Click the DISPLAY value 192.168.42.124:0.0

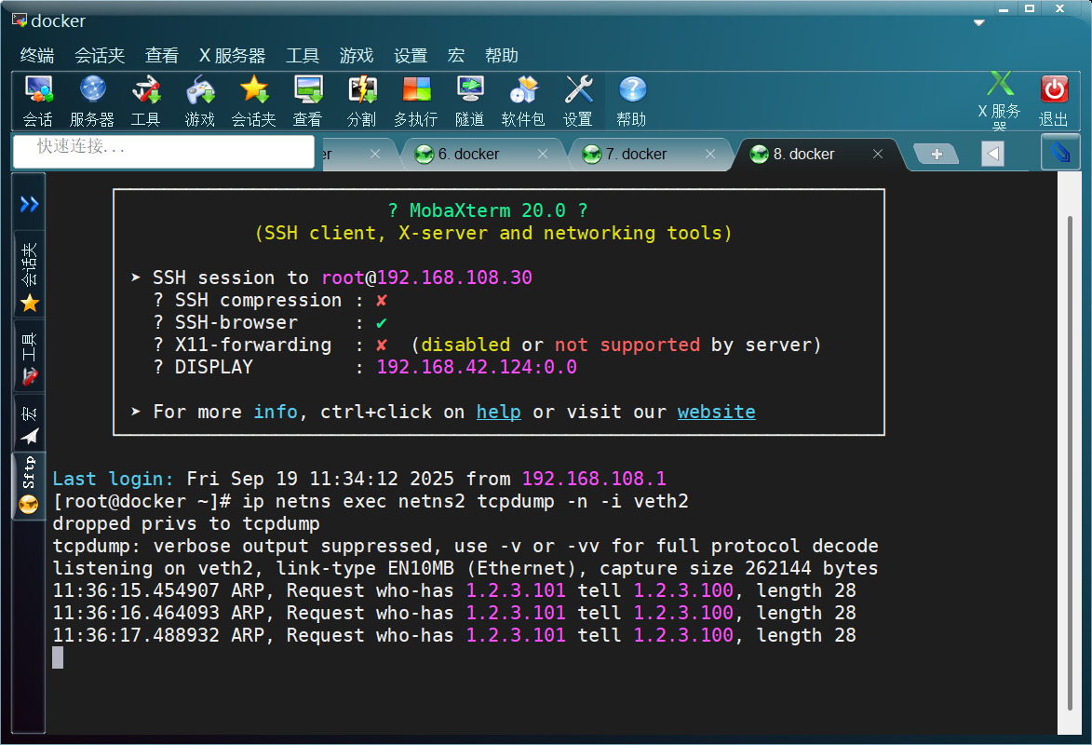click(x=477, y=367)
